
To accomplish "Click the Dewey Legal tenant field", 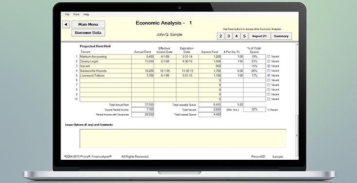I will pyautogui.click(x=106, y=61).
